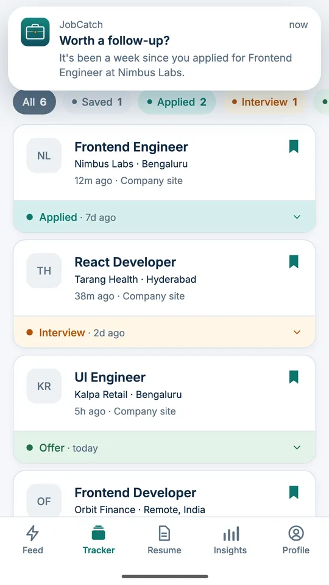This screenshot has height=585, width=329.
Task: Tap the NL company avatar
Action: [44, 155]
